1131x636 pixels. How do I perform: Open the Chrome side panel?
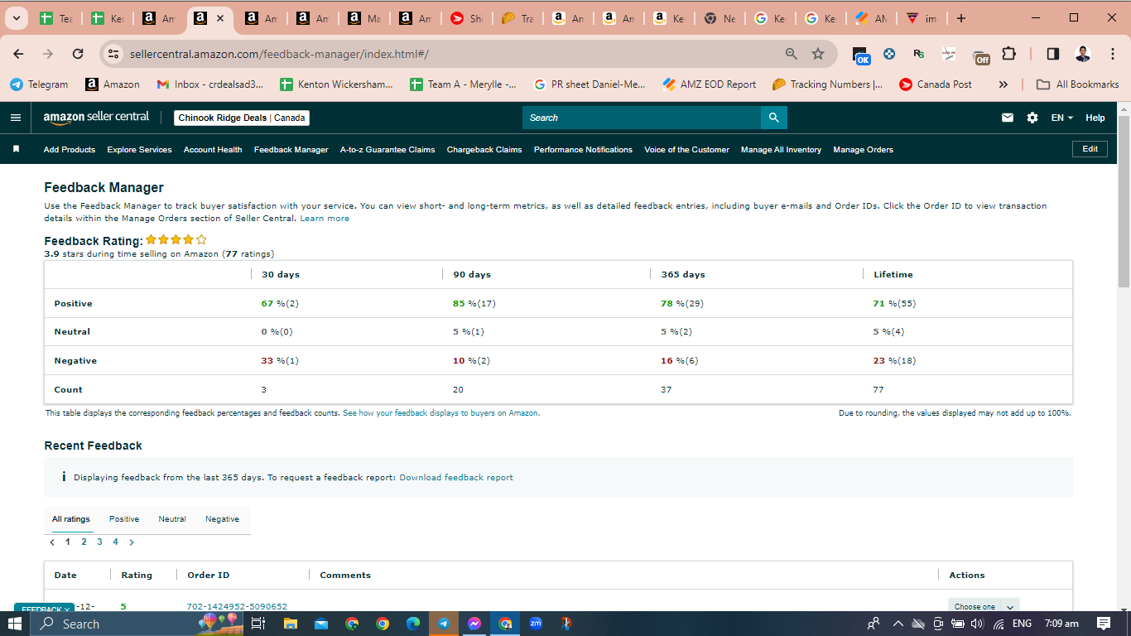point(1052,54)
